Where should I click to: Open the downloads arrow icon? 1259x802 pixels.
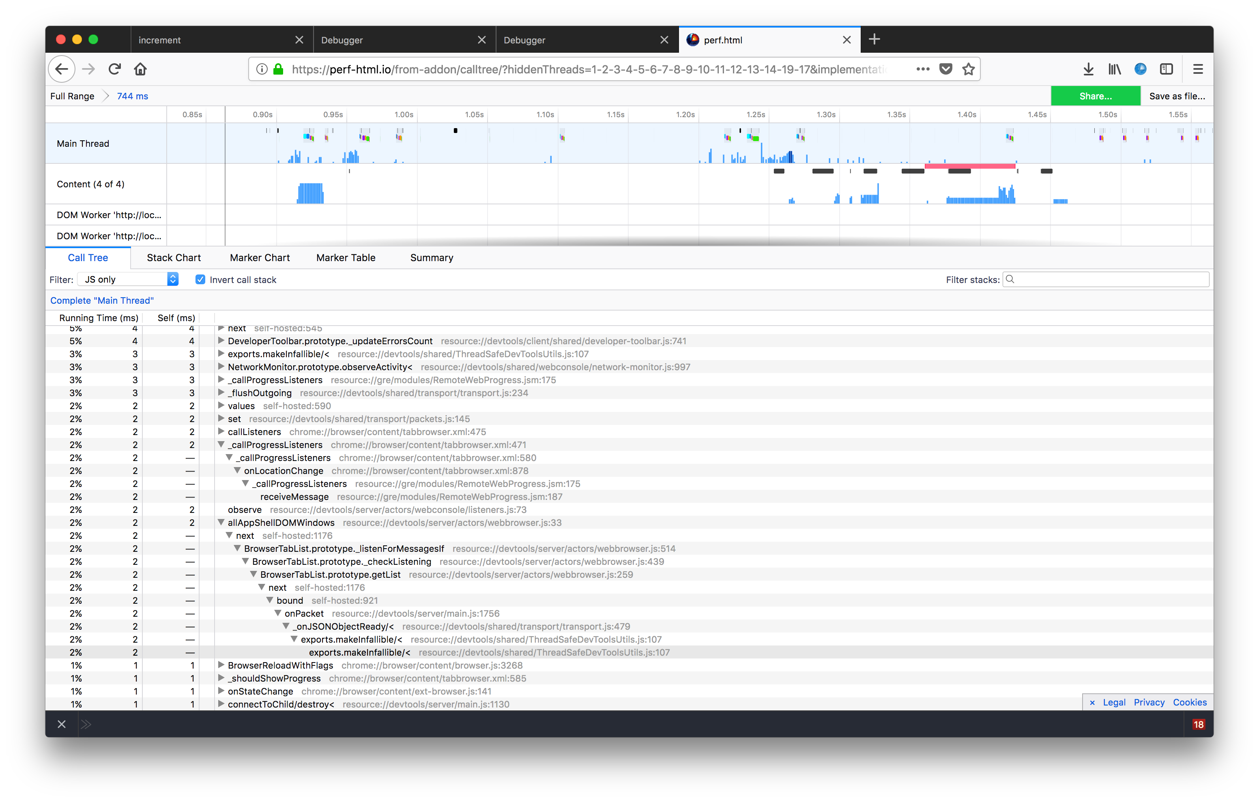(1089, 69)
